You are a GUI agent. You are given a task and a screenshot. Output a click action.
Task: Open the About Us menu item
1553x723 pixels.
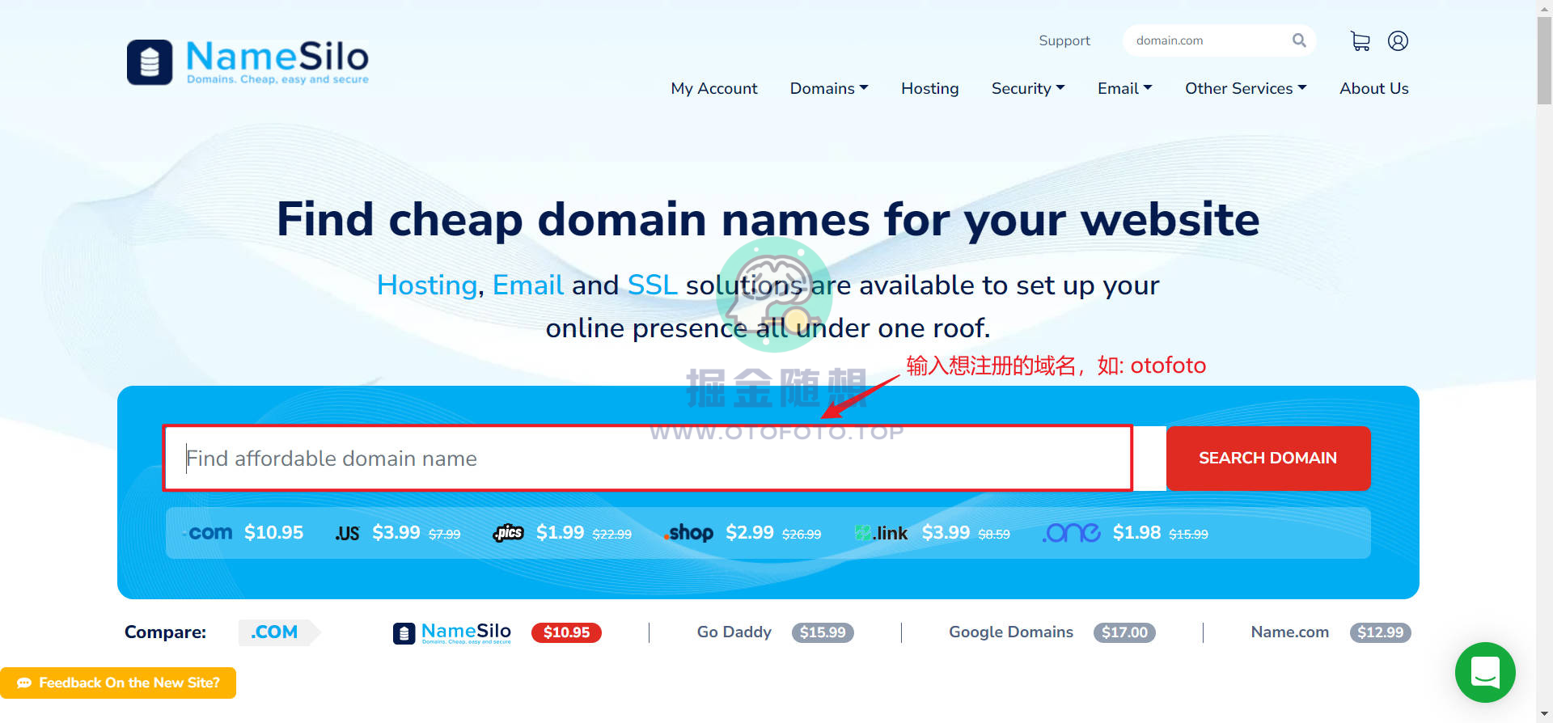(1373, 88)
